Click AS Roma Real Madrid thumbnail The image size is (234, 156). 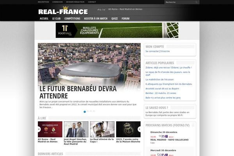pos(50,129)
